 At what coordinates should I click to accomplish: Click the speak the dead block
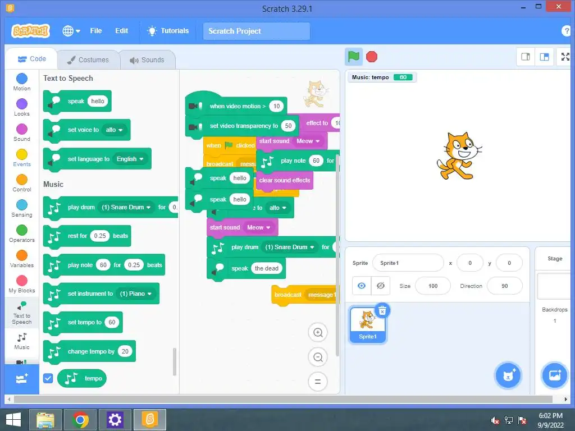(x=247, y=269)
